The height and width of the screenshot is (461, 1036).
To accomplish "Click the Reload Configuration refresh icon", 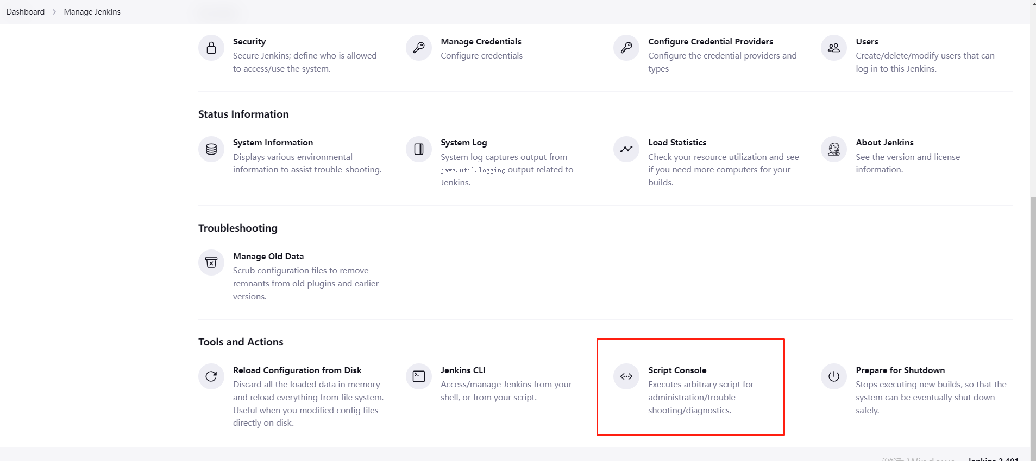I will coord(211,376).
